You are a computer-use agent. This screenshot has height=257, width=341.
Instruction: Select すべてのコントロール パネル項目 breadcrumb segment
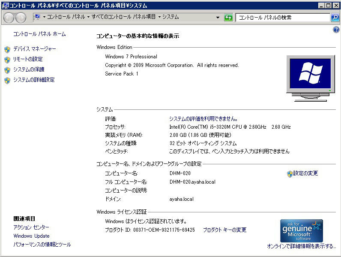click(x=123, y=17)
